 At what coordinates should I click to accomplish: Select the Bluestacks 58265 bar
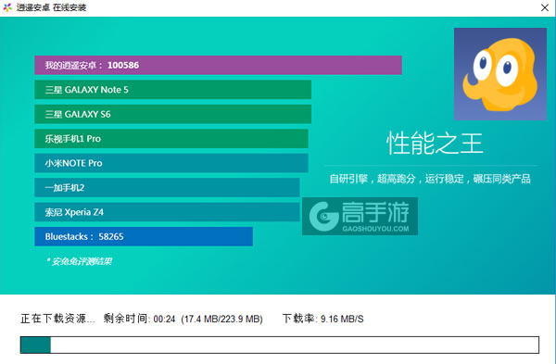pos(144,236)
